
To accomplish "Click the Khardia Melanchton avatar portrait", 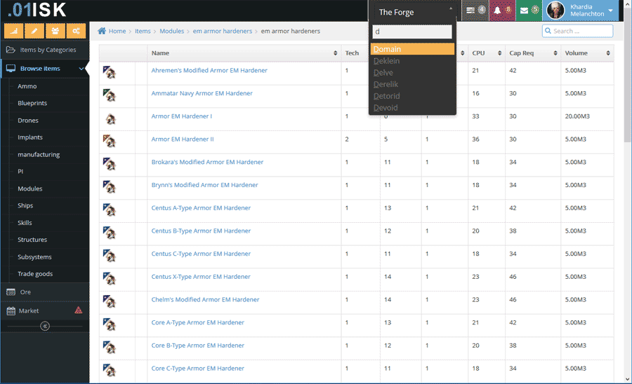I will pyautogui.click(x=555, y=11).
